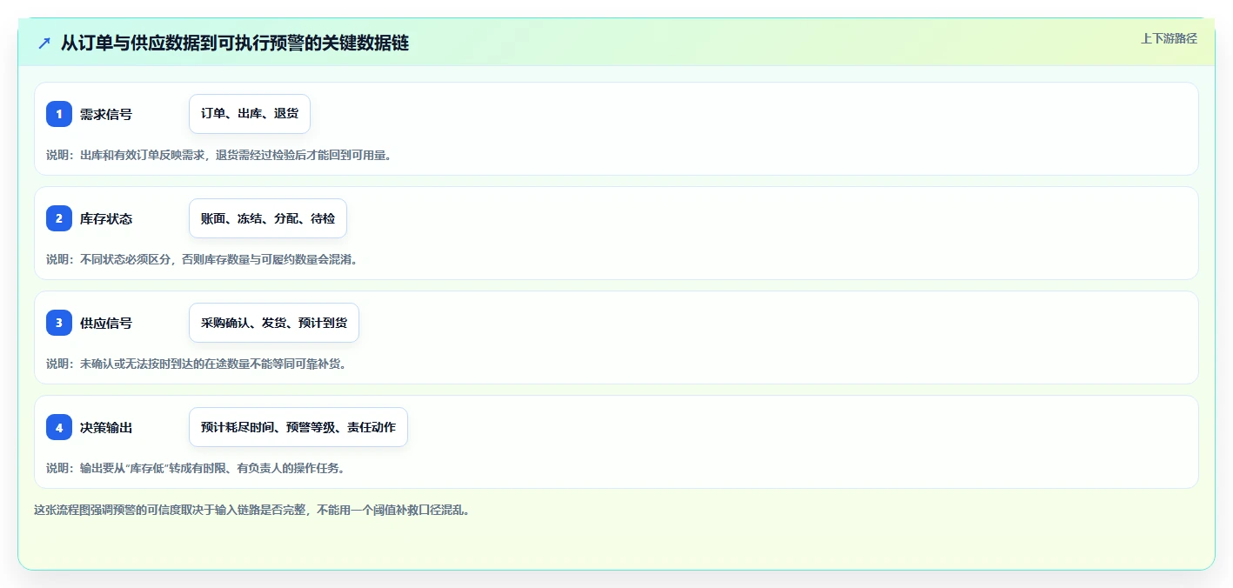The image size is (1233, 588).
Task: Select the 预计耗尽时间、预警等级、责任动作 chip
Action: pyautogui.click(x=298, y=427)
